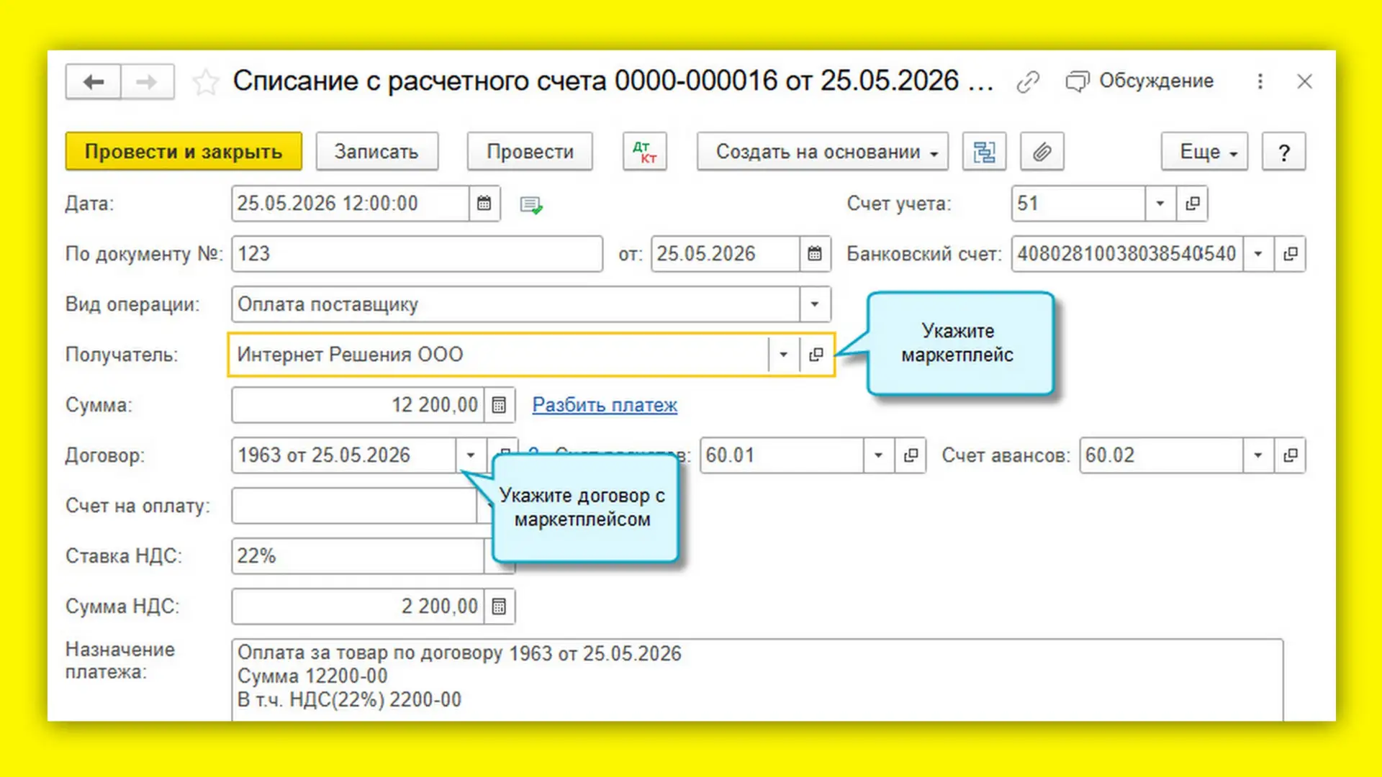Click the paperclip attachments icon
The width and height of the screenshot is (1382, 777).
pos(1042,152)
